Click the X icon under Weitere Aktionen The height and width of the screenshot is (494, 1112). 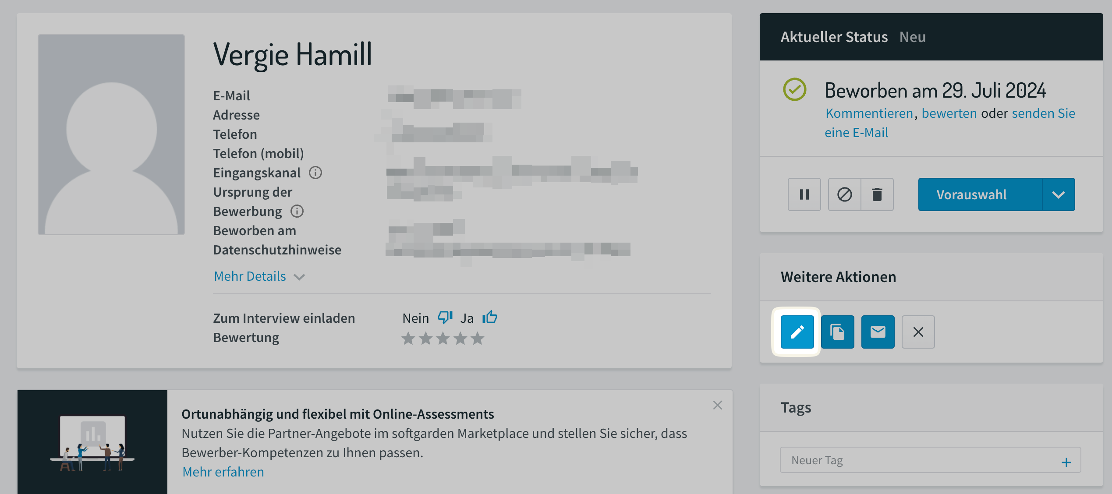(918, 332)
